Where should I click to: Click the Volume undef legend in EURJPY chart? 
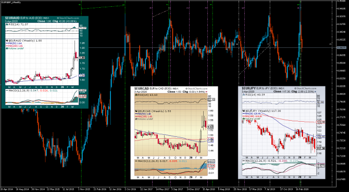click(252, 119)
